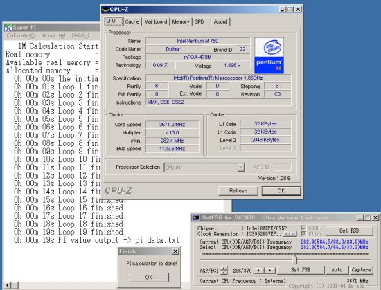Click the Instructions value MMX, SSE, SSE2
The image size is (381, 290).
[218, 102]
